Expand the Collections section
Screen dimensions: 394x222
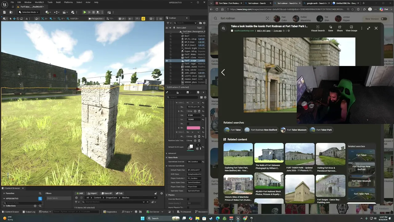(x=4, y=206)
